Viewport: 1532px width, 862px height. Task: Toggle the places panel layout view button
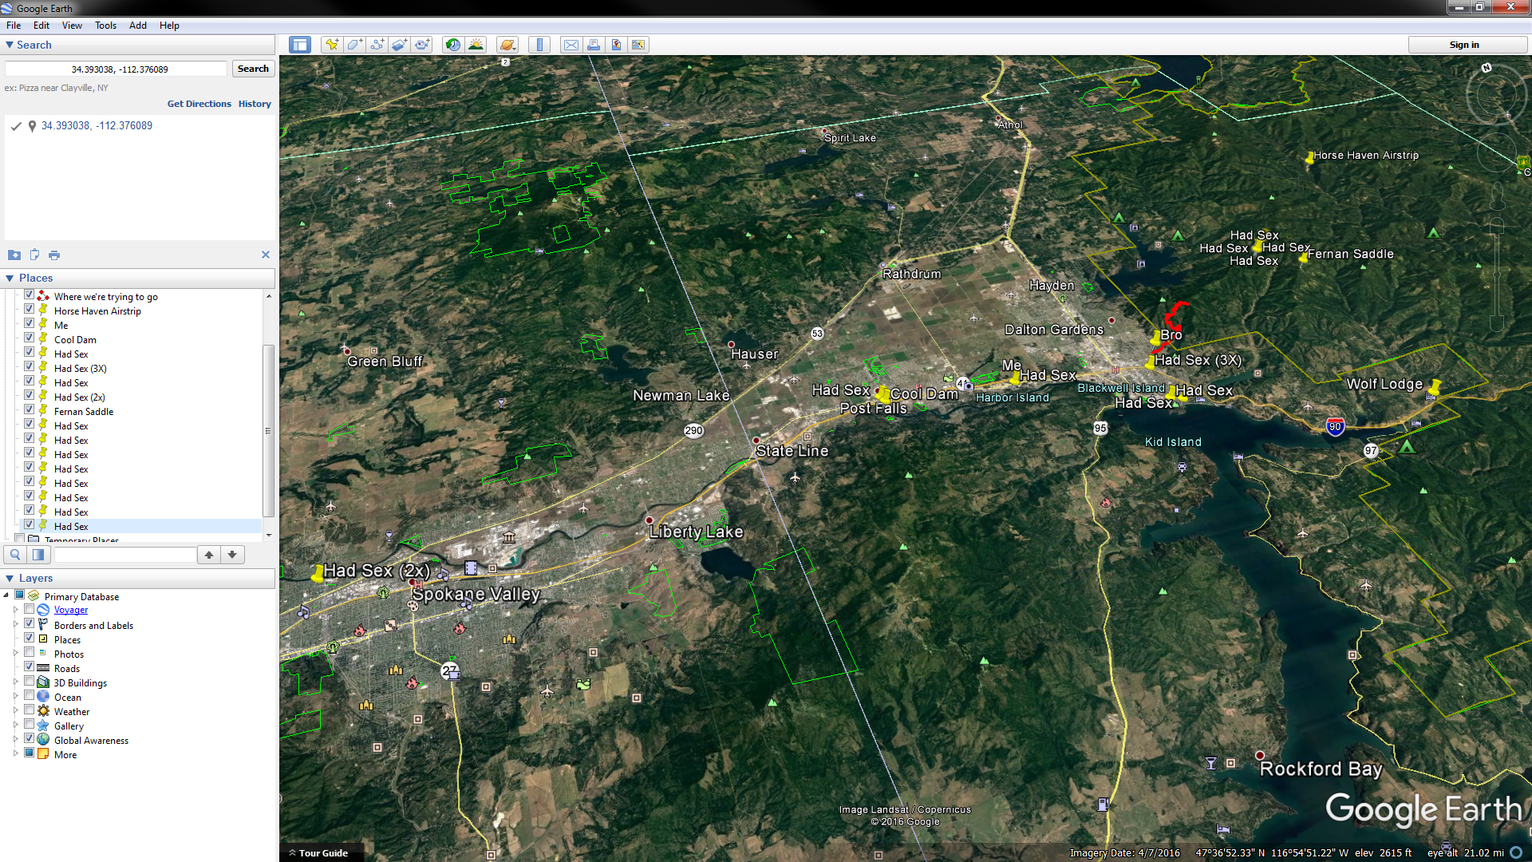click(x=38, y=555)
